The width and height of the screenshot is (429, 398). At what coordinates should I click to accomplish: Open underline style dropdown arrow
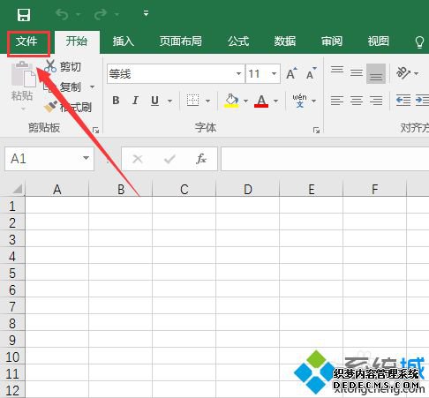[x=169, y=101]
